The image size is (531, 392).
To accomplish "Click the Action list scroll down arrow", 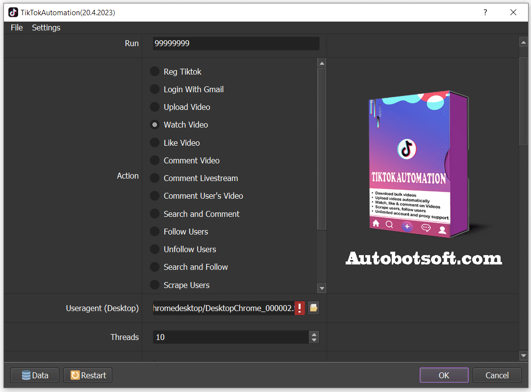I will [x=322, y=288].
